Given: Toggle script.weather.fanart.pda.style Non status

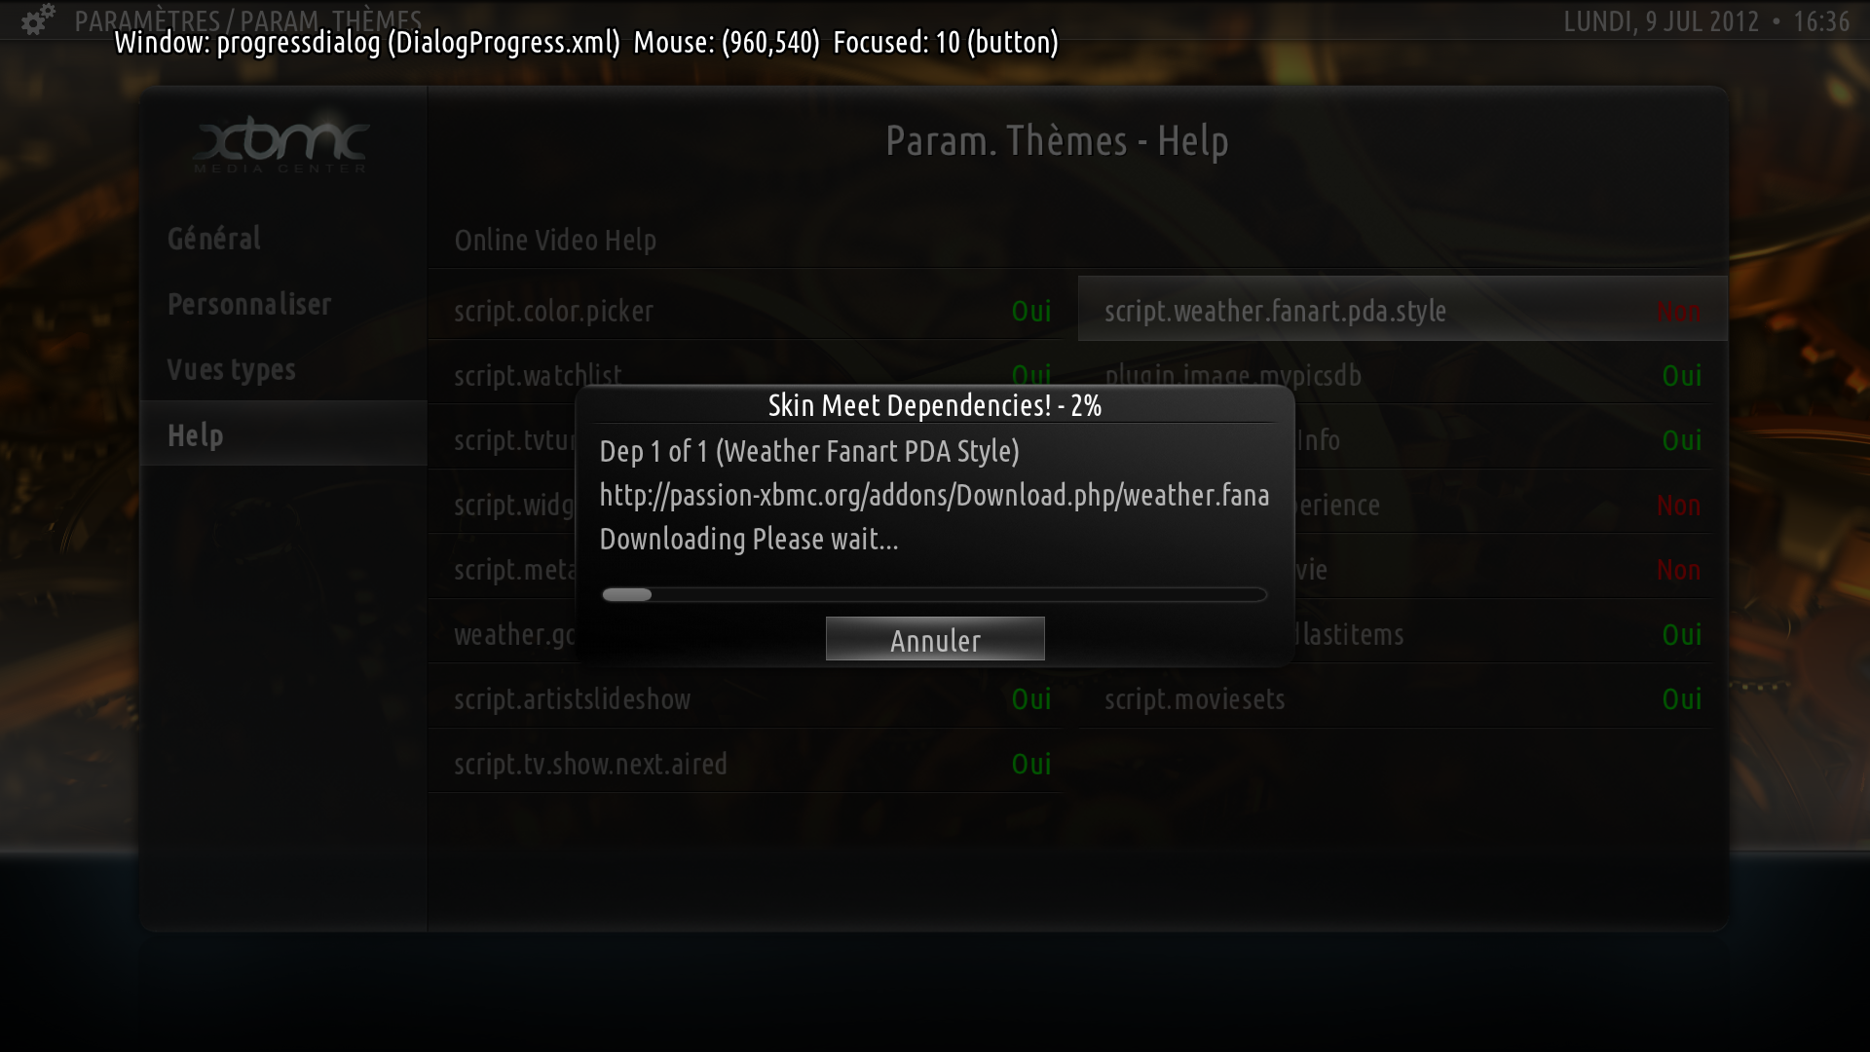Looking at the screenshot, I should pos(1679,312).
